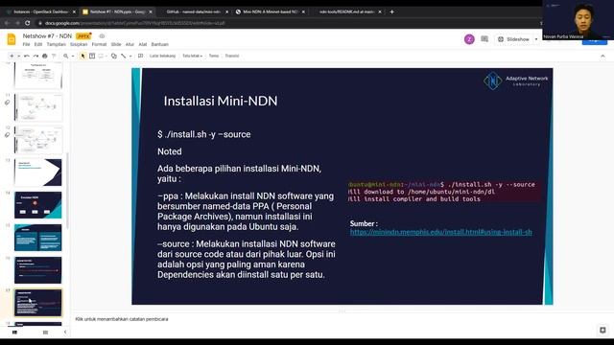Select slide 14 thumbnail in filmstrip
Image resolution: width=614 pixels, height=345 pixels.
point(38,205)
